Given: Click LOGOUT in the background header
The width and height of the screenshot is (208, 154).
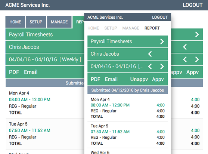Looking at the screenshot, I should coord(193,5).
